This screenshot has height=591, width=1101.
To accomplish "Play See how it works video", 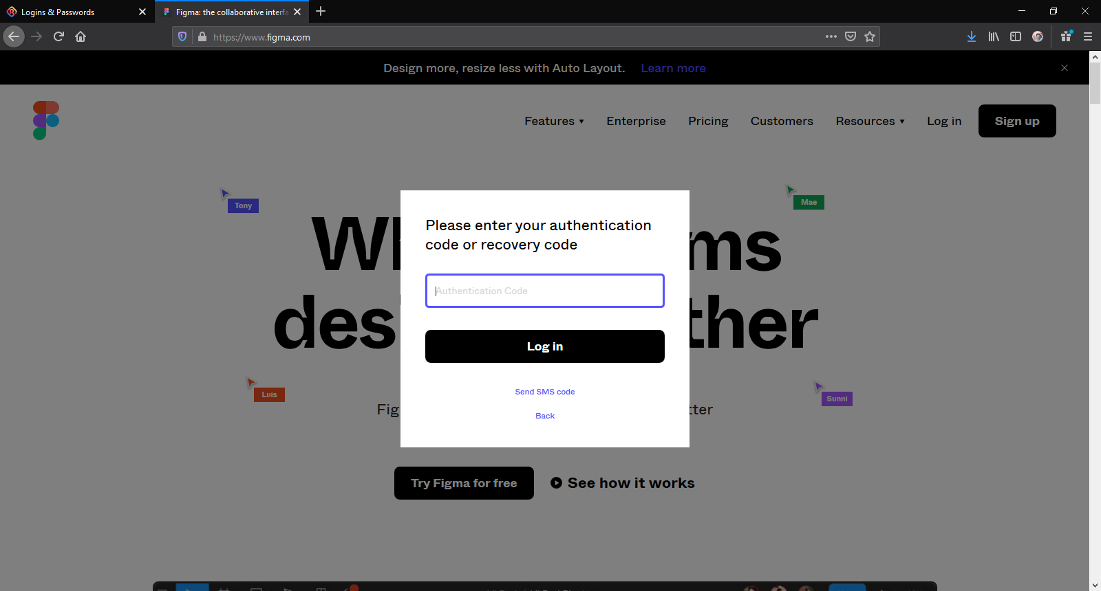I will (622, 483).
